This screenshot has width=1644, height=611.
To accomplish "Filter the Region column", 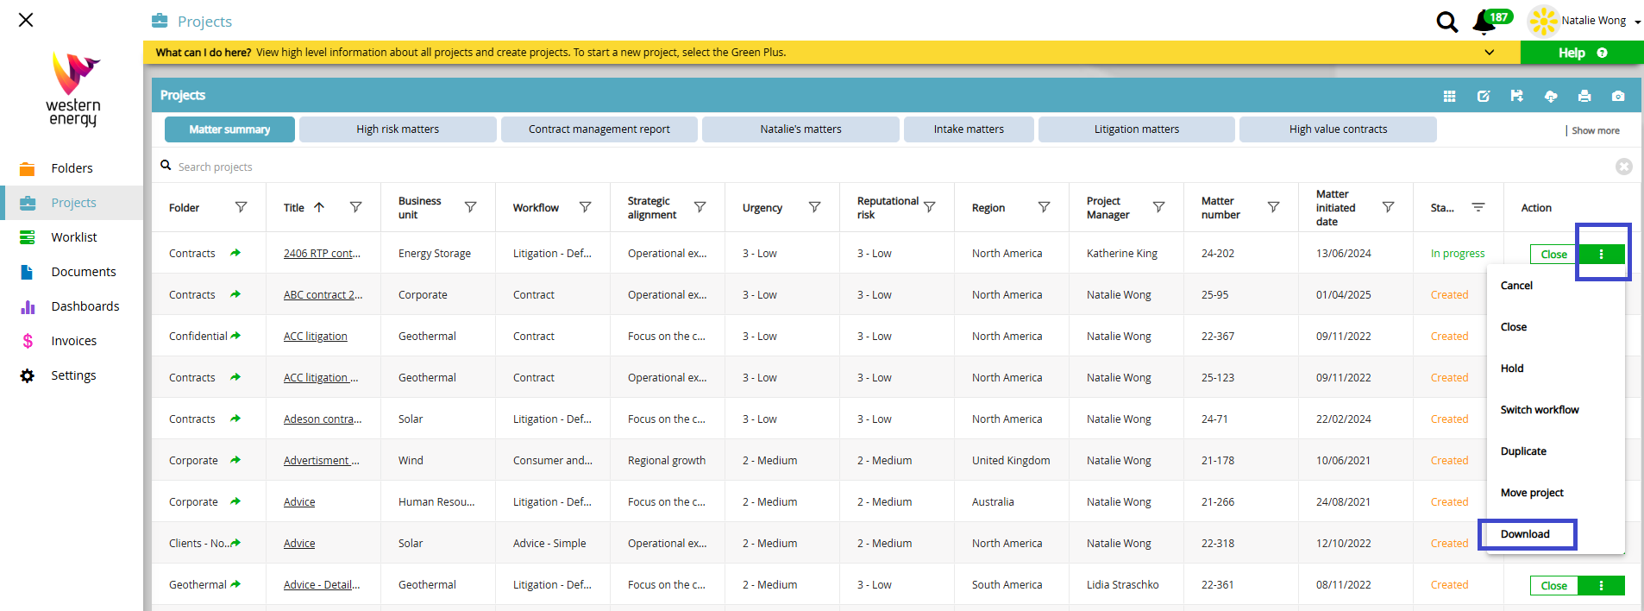I will (x=1044, y=207).
